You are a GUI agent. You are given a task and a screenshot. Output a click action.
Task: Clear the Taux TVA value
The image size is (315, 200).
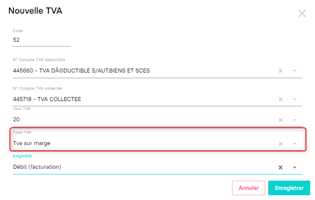click(x=281, y=120)
